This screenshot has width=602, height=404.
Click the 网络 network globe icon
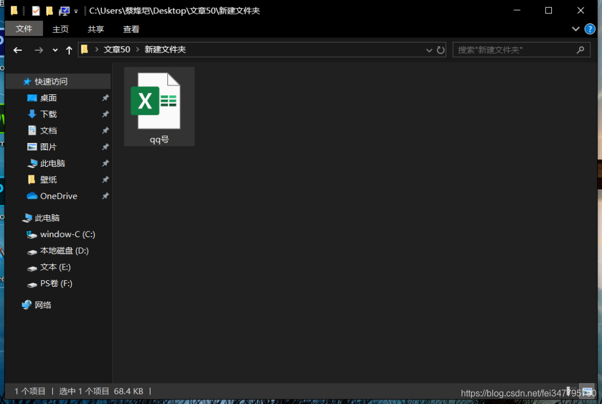click(27, 305)
